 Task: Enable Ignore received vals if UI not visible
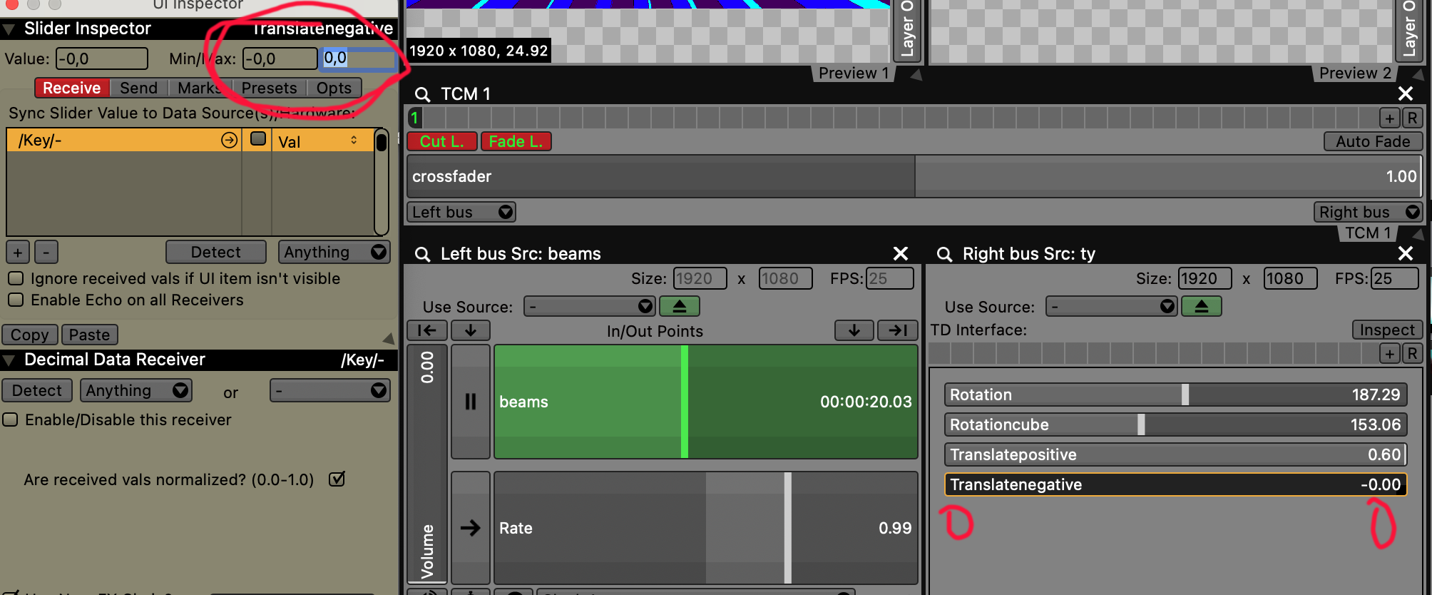click(16, 278)
